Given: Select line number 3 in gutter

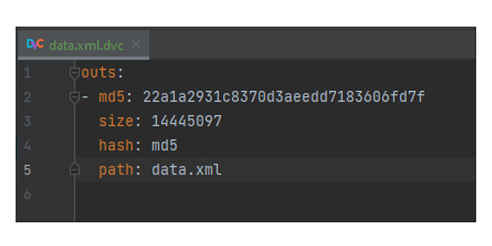Looking at the screenshot, I should [x=27, y=122].
